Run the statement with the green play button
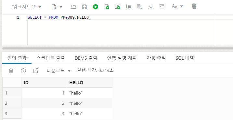233x120 pixels. coord(96,7)
